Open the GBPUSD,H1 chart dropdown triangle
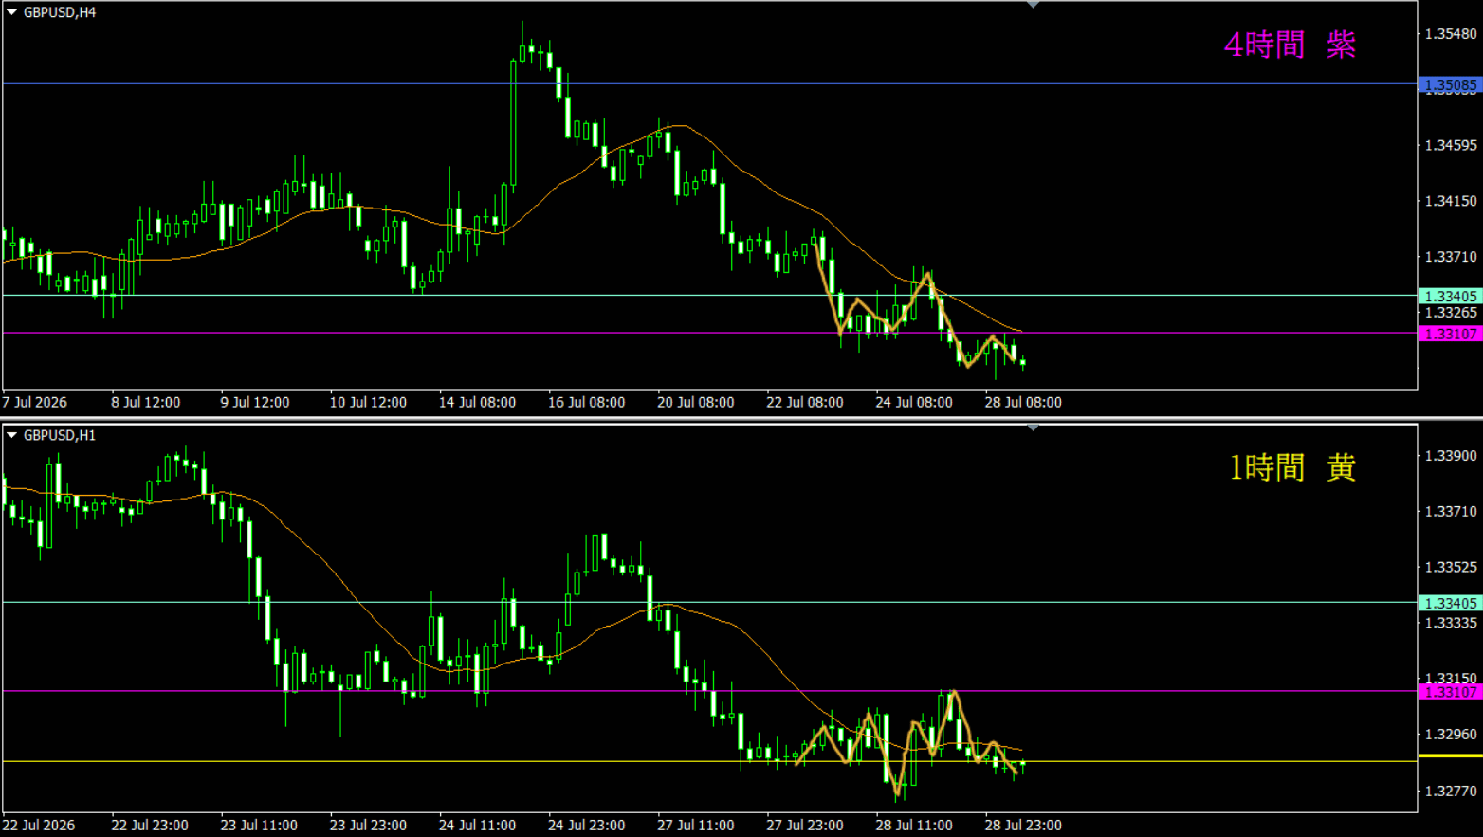Viewport: 1483px width, 837px height. (11, 435)
